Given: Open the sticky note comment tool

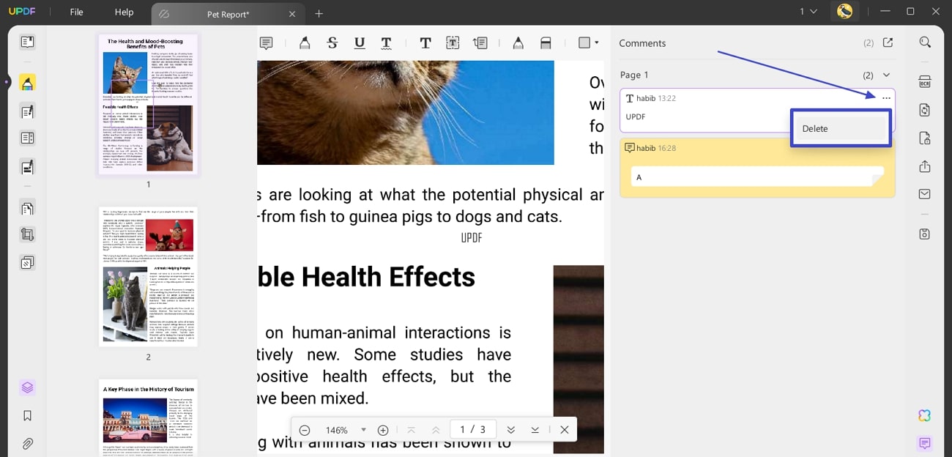Looking at the screenshot, I should [x=266, y=42].
